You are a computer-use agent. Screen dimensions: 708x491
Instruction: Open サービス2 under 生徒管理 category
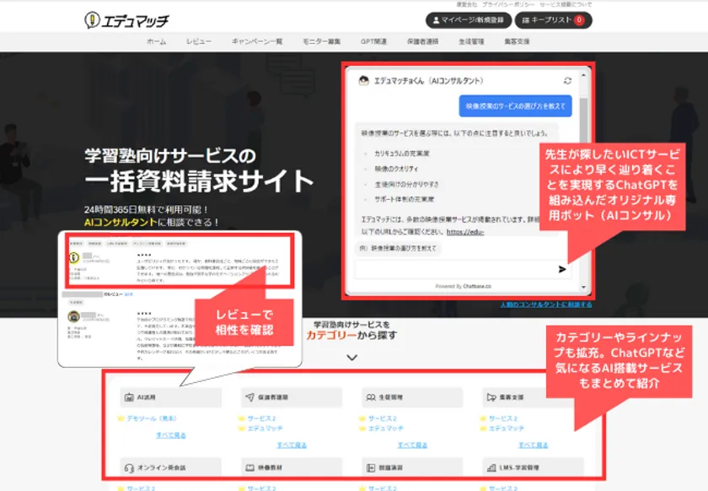coord(383,418)
